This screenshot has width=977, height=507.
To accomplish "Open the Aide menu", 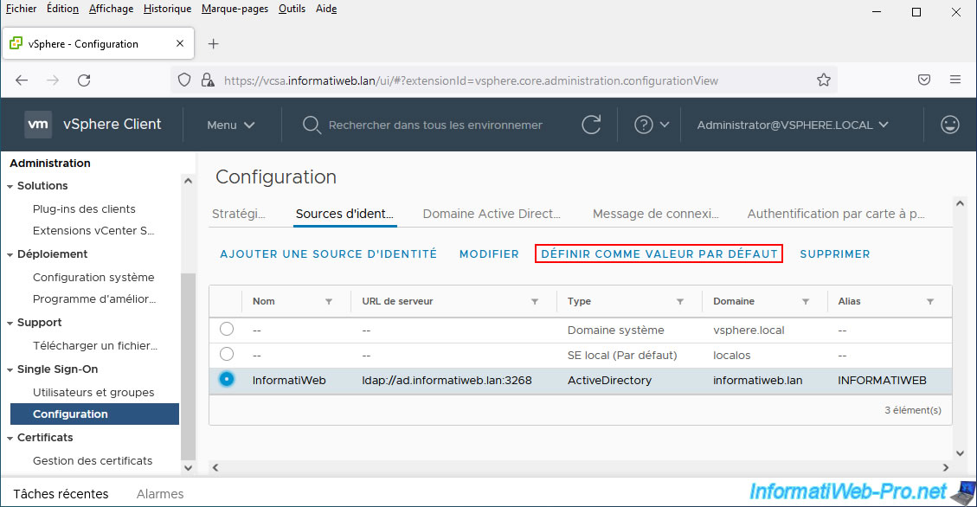I will [x=326, y=9].
